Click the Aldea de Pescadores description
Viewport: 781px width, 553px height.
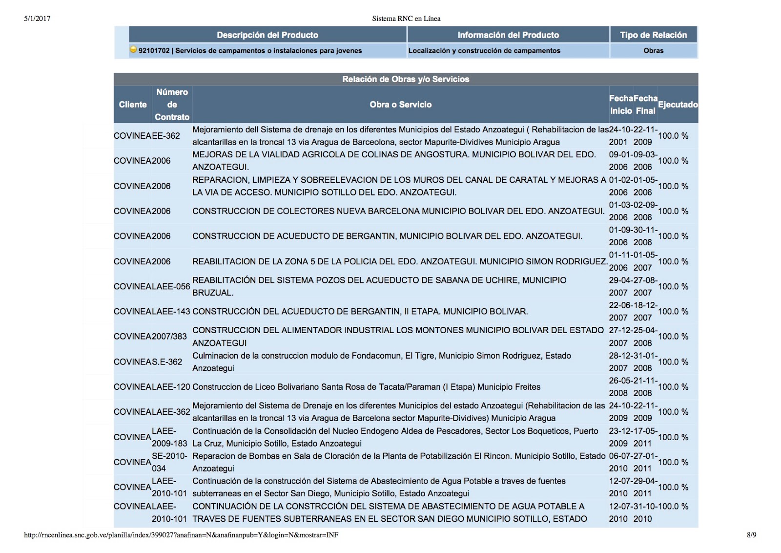pos(395,437)
